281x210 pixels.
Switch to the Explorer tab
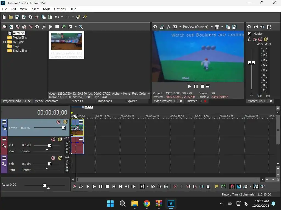click(131, 101)
